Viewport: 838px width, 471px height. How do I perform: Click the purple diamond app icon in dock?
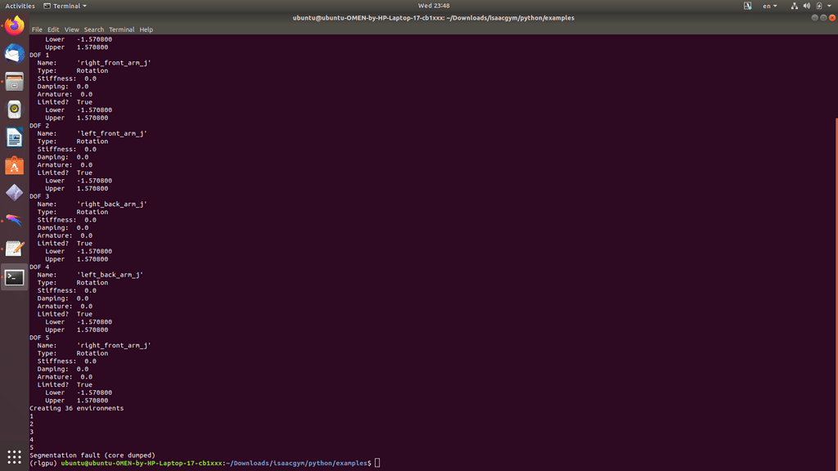pos(13,192)
